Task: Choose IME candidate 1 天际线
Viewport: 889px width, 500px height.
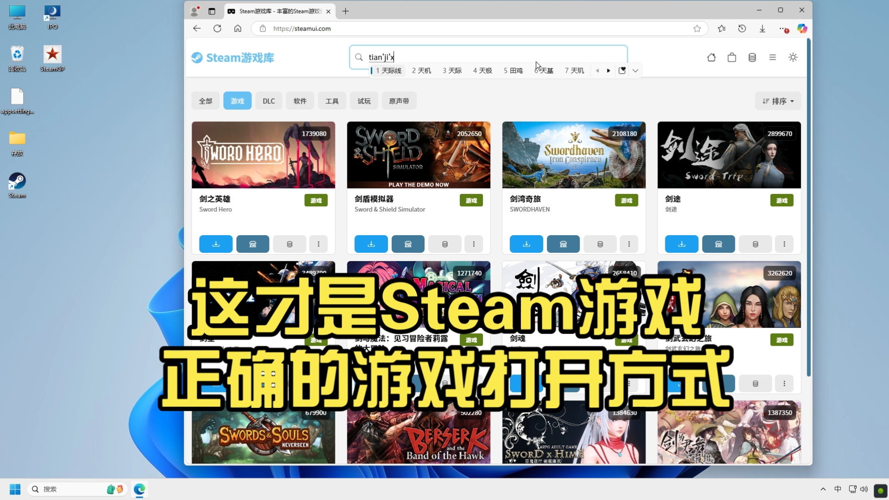Action: tap(388, 70)
